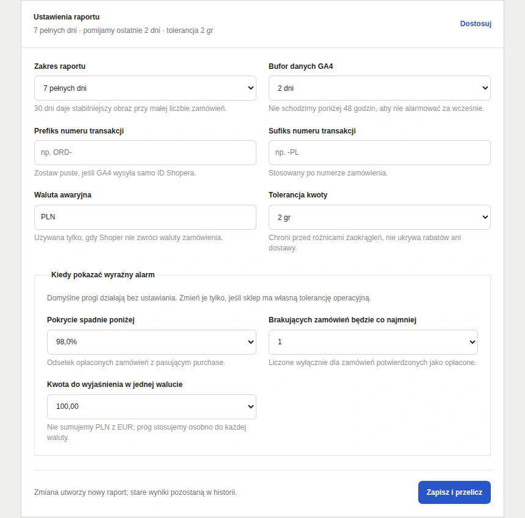Click hint 'Chroni przed różnicami zaokrągleń'
This screenshot has height=518, width=525.
(x=364, y=243)
